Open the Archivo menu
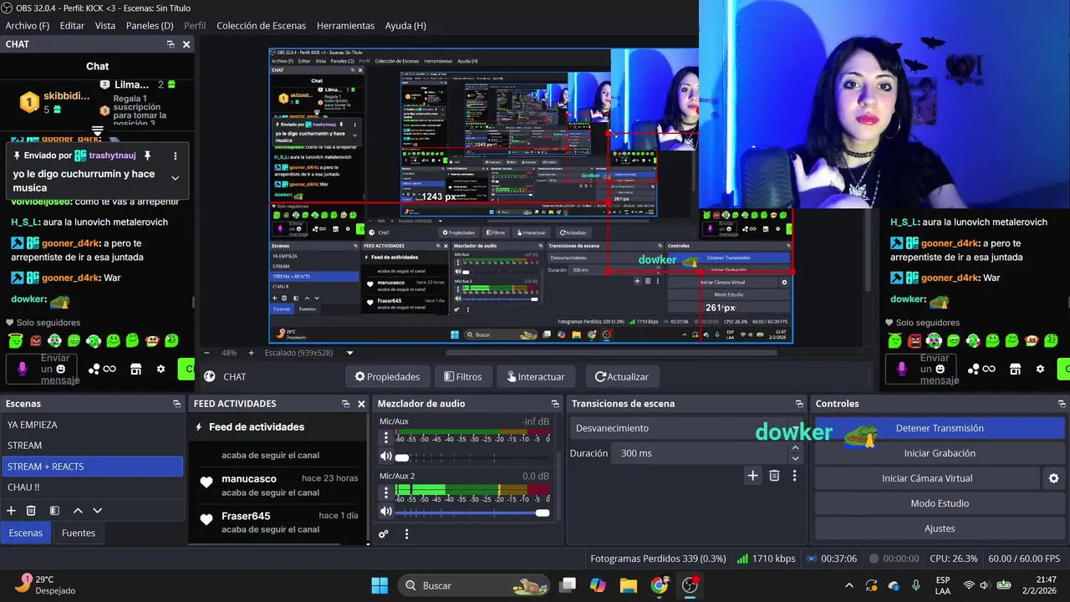Screen dimensions: 1070x602 [x=28, y=26]
